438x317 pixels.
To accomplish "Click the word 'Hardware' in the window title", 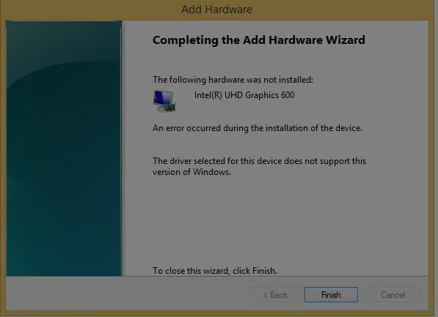I will (x=228, y=10).
